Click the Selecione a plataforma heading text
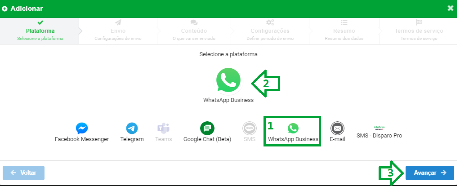The width and height of the screenshot is (460, 186). [228, 54]
